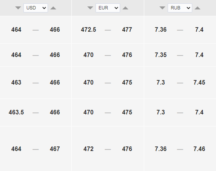Select the 7.36 RUB rate in first row
The image size is (216, 171).
tap(160, 29)
